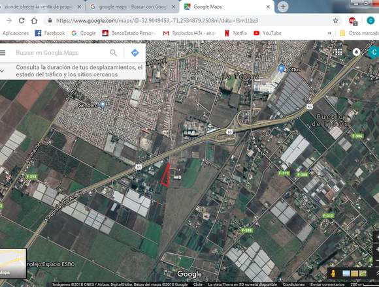Click the Pegman Street View icon
Viewport: 379px width, 287px height.
tap(333, 274)
